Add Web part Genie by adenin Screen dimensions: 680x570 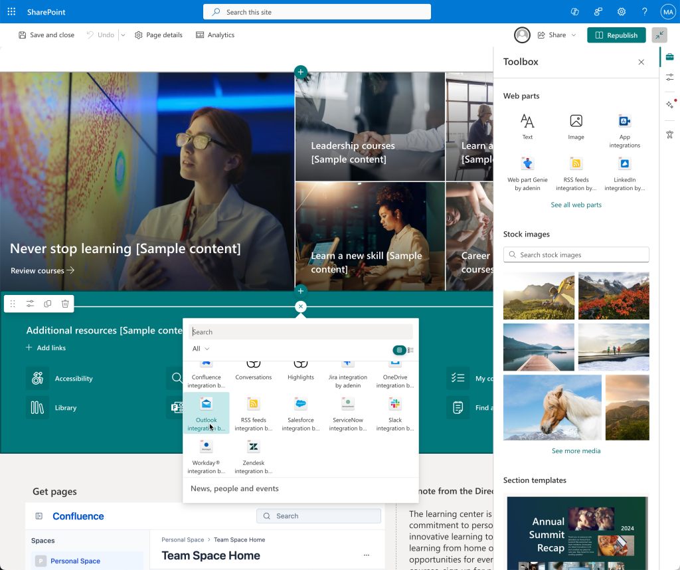coord(527,173)
